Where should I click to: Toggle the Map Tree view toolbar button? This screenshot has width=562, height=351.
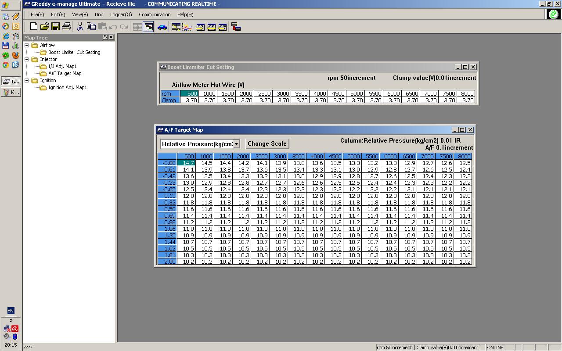coord(148,27)
